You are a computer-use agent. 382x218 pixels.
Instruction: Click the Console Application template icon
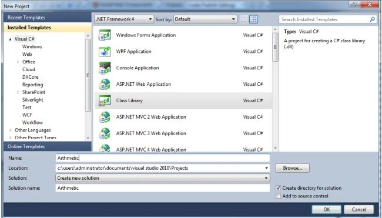pos(105,68)
